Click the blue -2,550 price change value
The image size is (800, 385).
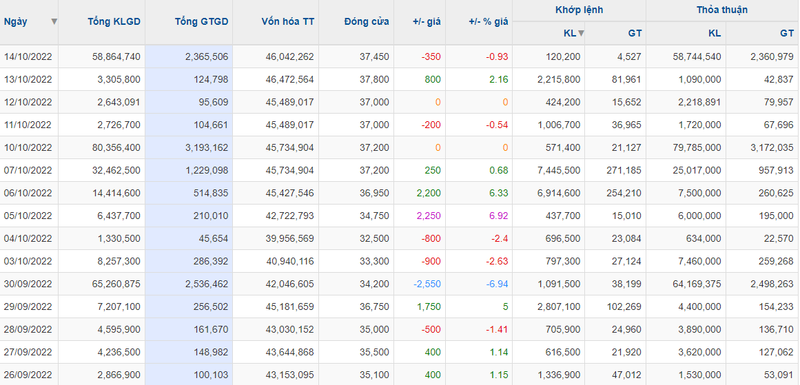(x=427, y=284)
